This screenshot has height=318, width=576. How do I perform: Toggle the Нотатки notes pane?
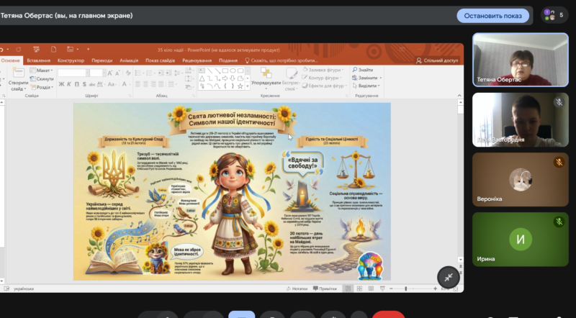pos(297,288)
